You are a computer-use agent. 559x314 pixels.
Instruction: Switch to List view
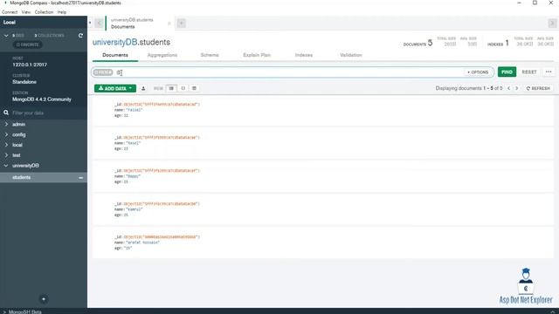click(x=171, y=88)
